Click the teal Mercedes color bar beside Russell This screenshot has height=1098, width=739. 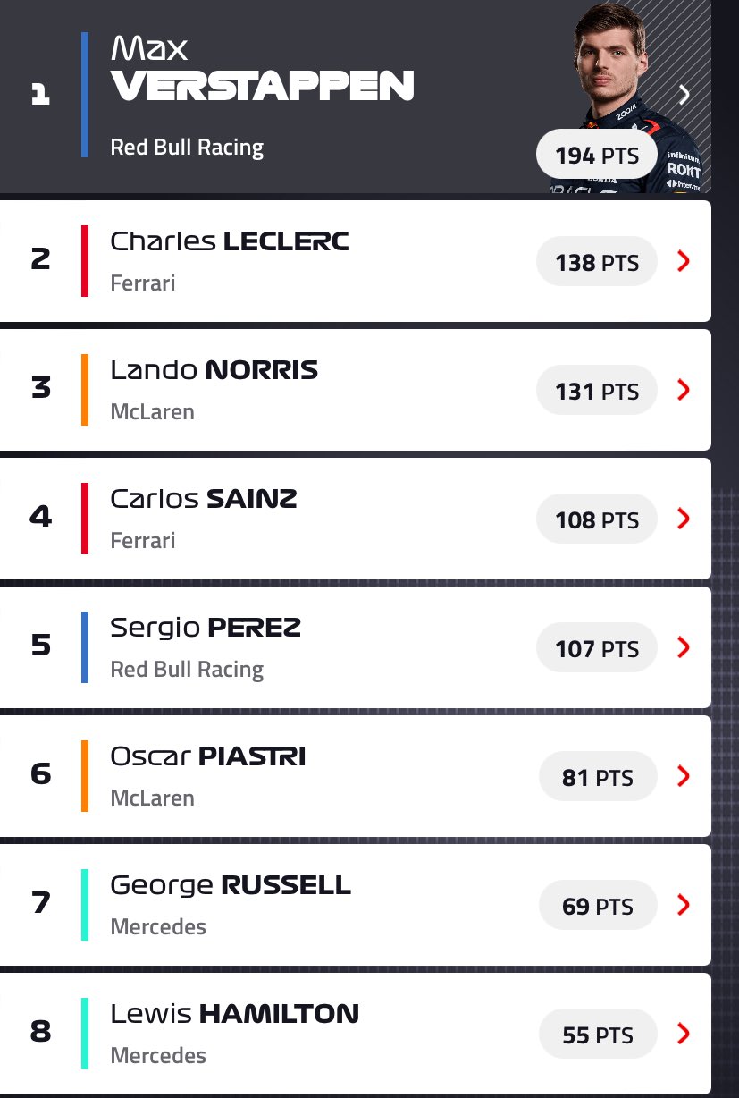(85, 905)
